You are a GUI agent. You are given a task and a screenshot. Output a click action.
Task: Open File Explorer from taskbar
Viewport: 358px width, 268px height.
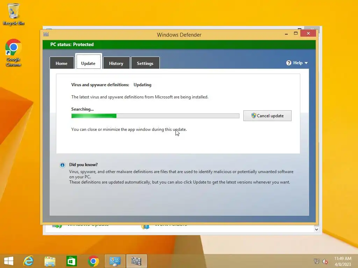50,261
